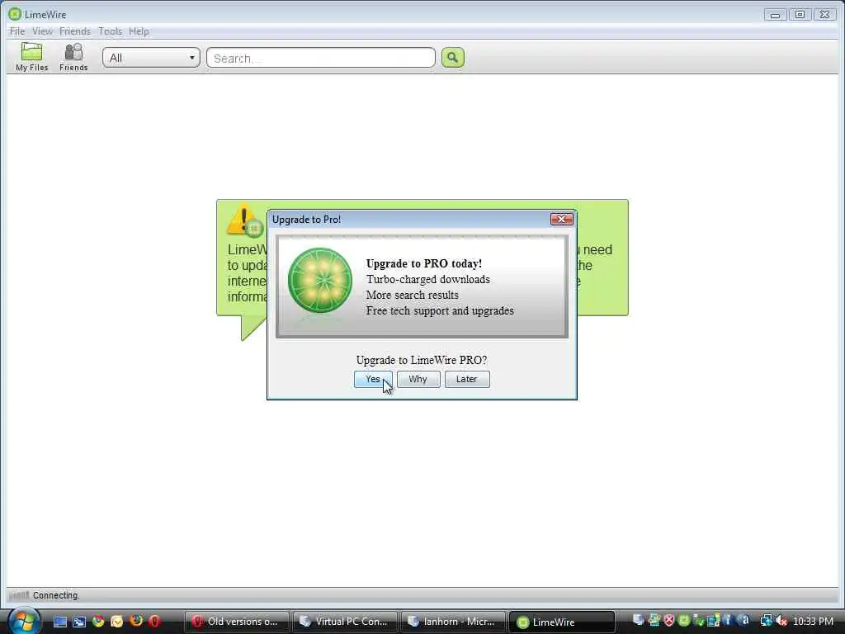Open the Tools menu

pyautogui.click(x=110, y=31)
